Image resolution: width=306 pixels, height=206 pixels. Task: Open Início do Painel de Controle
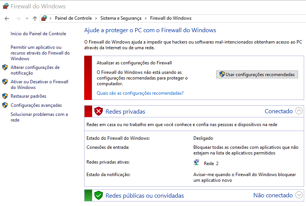pyautogui.click(x=38, y=34)
